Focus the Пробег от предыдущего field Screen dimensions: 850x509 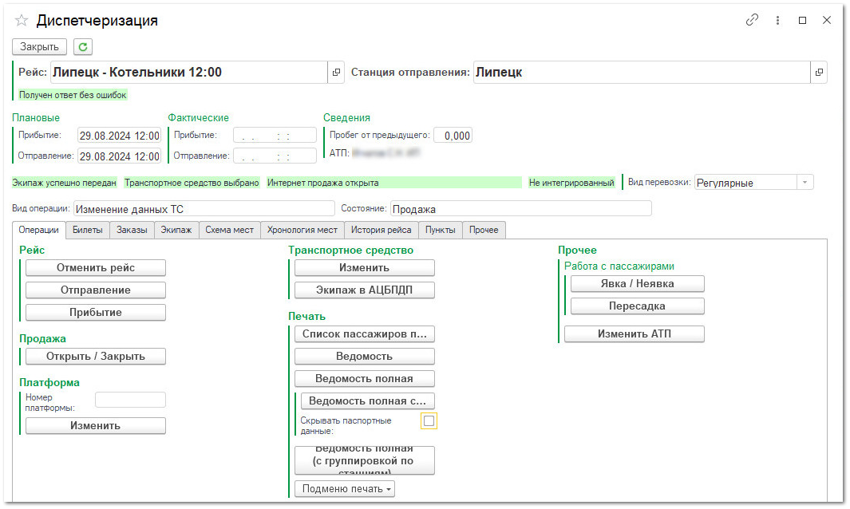(453, 136)
